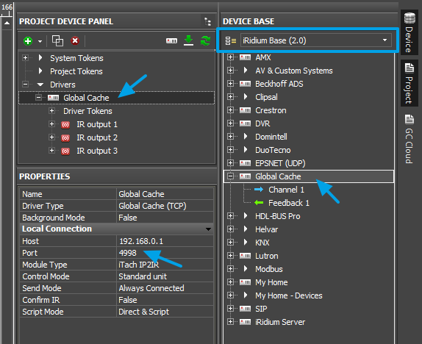Expand the AMX node in Device Base
This screenshot has width=422, height=344.
pos(230,57)
